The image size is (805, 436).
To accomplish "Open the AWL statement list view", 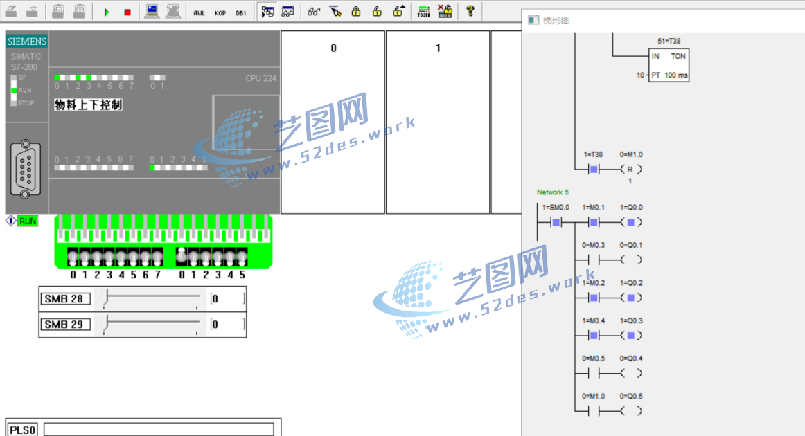I will 200,13.
